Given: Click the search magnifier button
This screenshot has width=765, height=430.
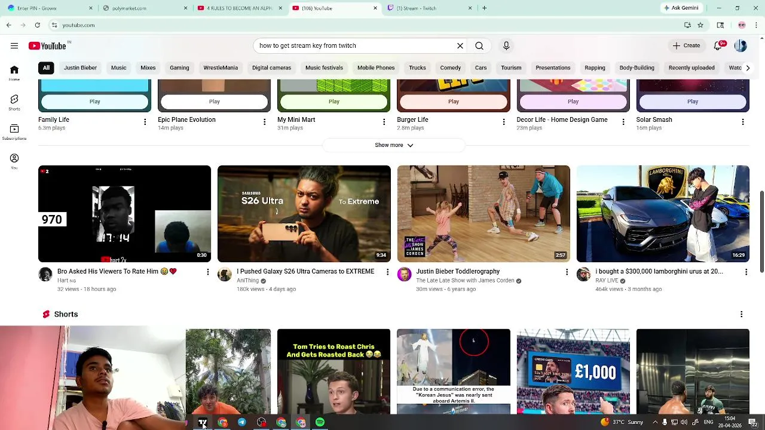Looking at the screenshot, I should [x=479, y=46].
